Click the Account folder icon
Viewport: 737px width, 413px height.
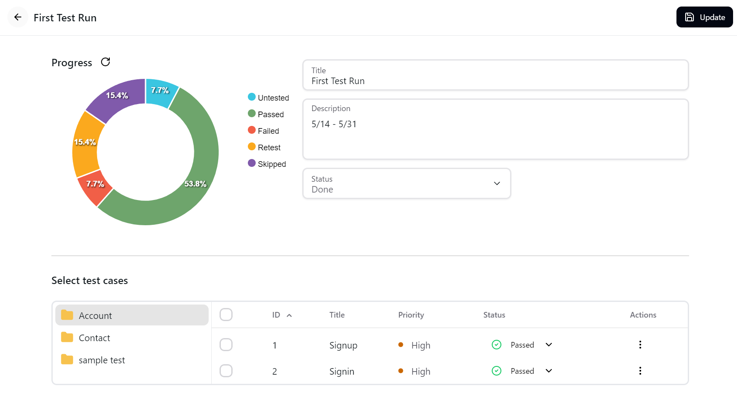(x=67, y=315)
